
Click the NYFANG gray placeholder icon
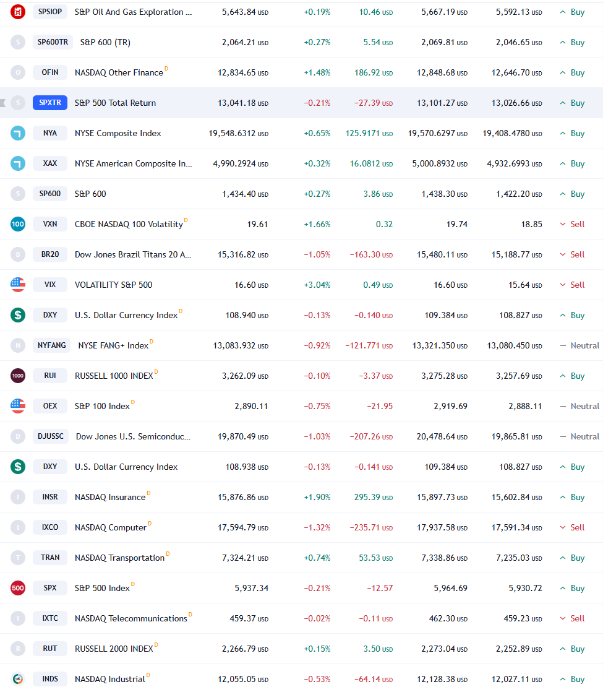click(x=18, y=345)
